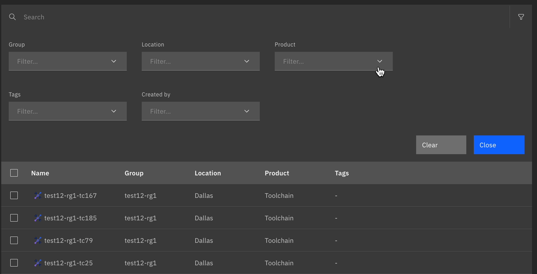Focus the Search input field

262,17
